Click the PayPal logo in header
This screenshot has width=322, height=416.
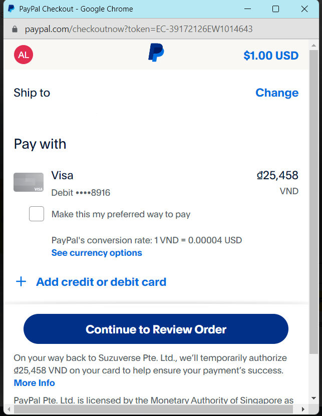pos(156,53)
